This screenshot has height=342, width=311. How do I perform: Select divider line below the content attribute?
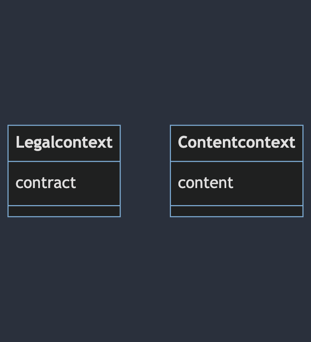click(236, 206)
